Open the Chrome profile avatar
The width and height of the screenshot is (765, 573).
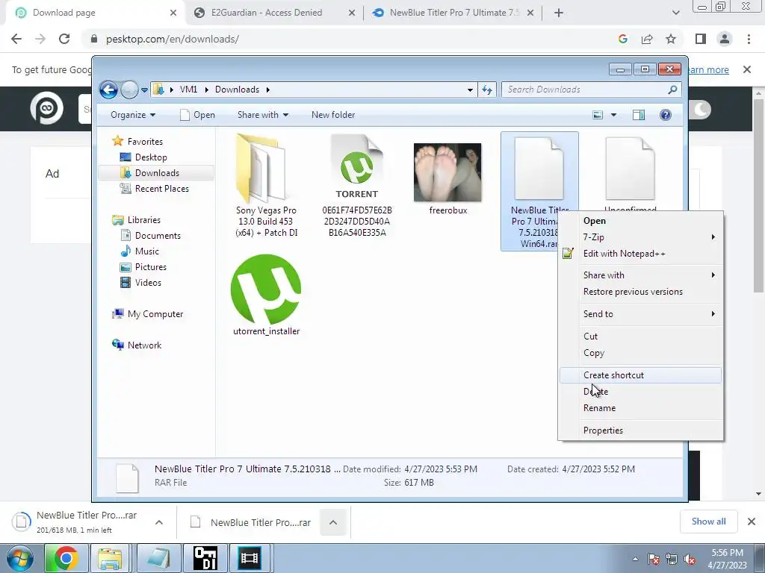725,39
